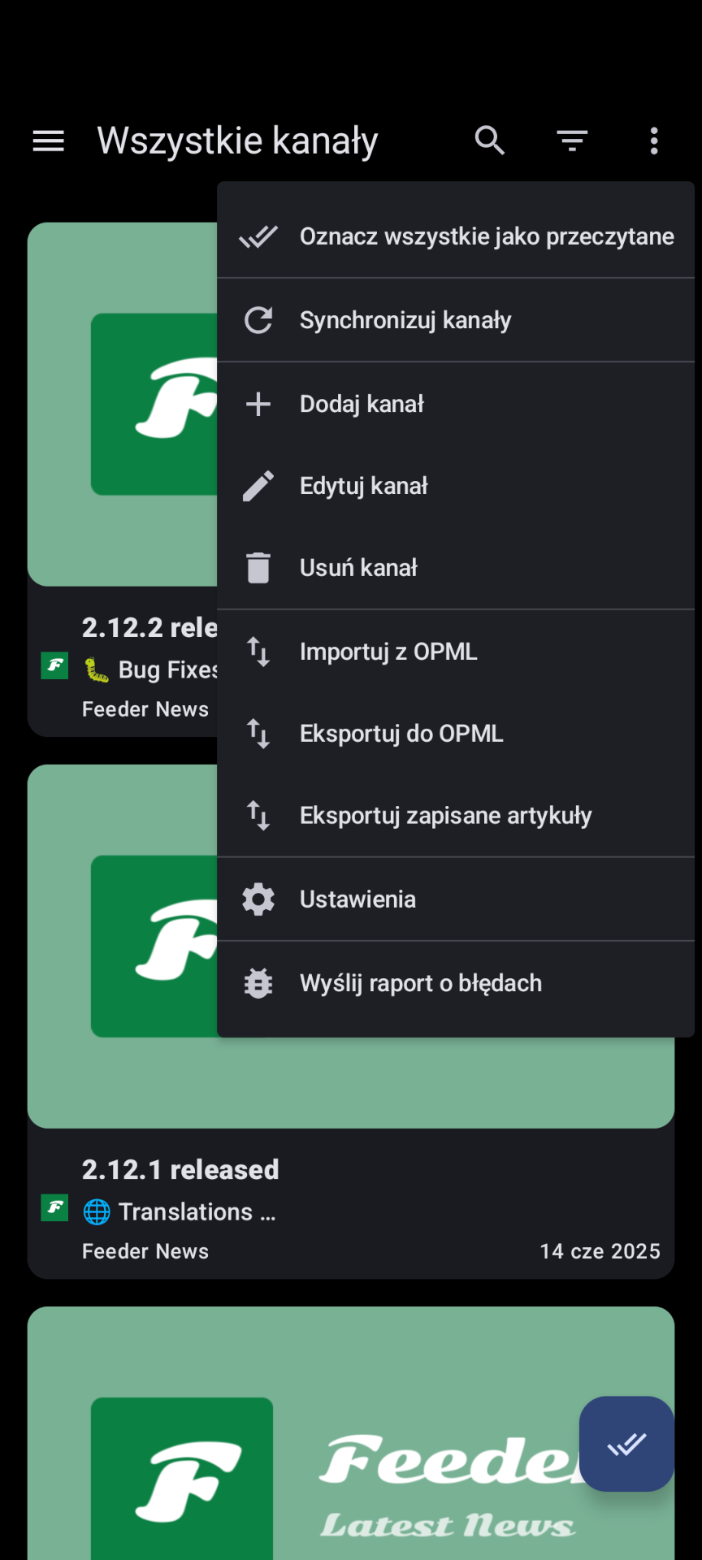The width and height of the screenshot is (702, 1560).
Task: Tap the search magnifier icon
Action: pyautogui.click(x=490, y=141)
